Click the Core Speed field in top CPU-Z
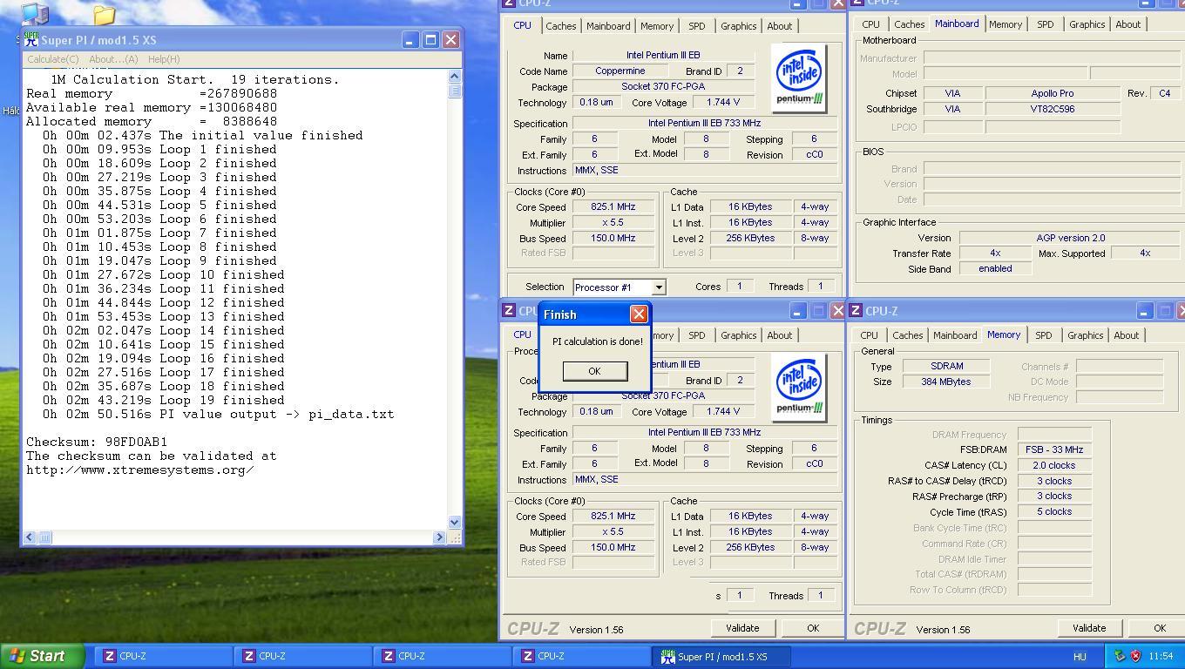Screen dimensions: 1185x669 point(613,207)
